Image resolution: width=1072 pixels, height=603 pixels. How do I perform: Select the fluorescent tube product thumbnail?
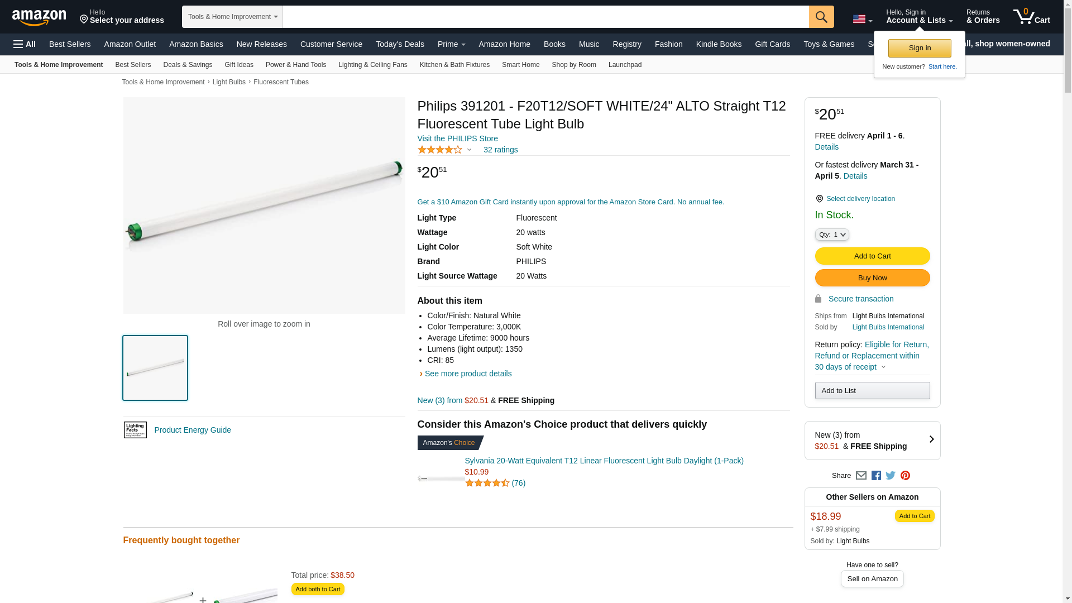[x=155, y=368]
